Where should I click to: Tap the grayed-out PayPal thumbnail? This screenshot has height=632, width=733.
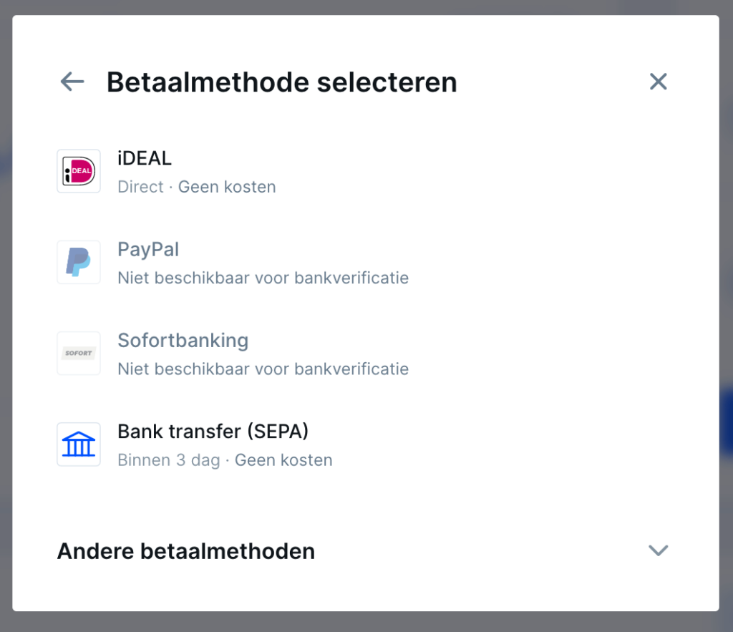(x=78, y=262)
